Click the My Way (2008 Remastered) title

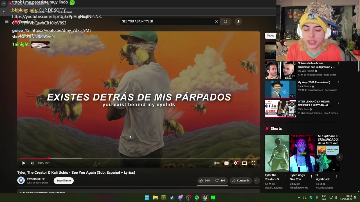[314, 82]
